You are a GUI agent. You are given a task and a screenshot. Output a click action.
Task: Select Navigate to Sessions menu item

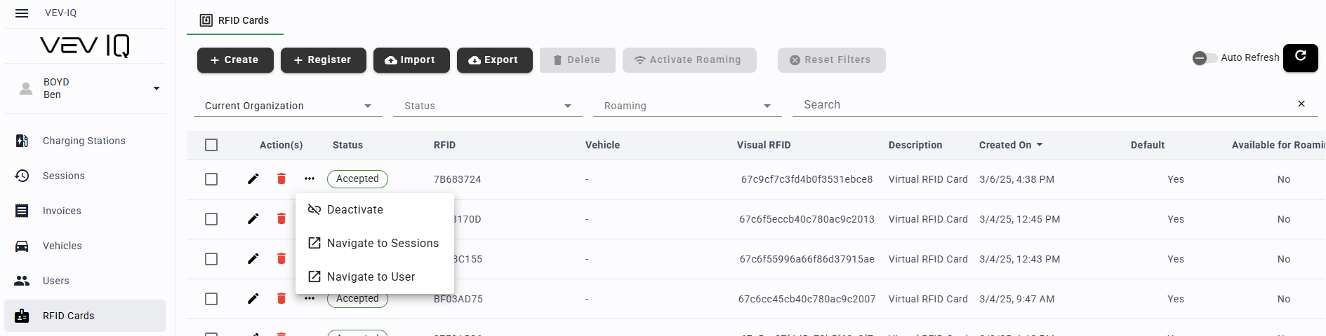coord(382,244)
